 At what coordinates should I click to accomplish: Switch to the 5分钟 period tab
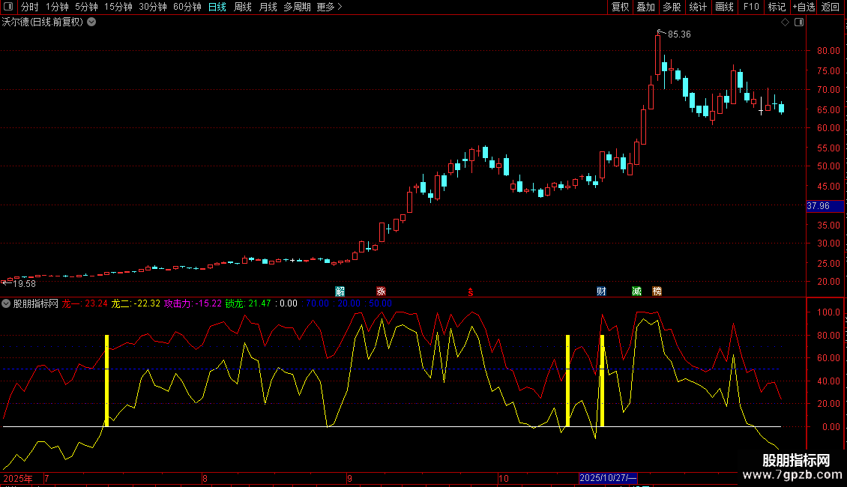[x=86, y=7]
